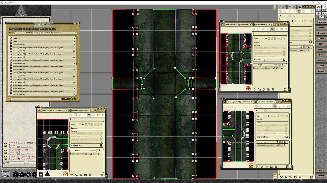Open the Assets sidebar button
Image resolution: width=327 pixels, height=183 pixels.
click(x=321, y=170)
